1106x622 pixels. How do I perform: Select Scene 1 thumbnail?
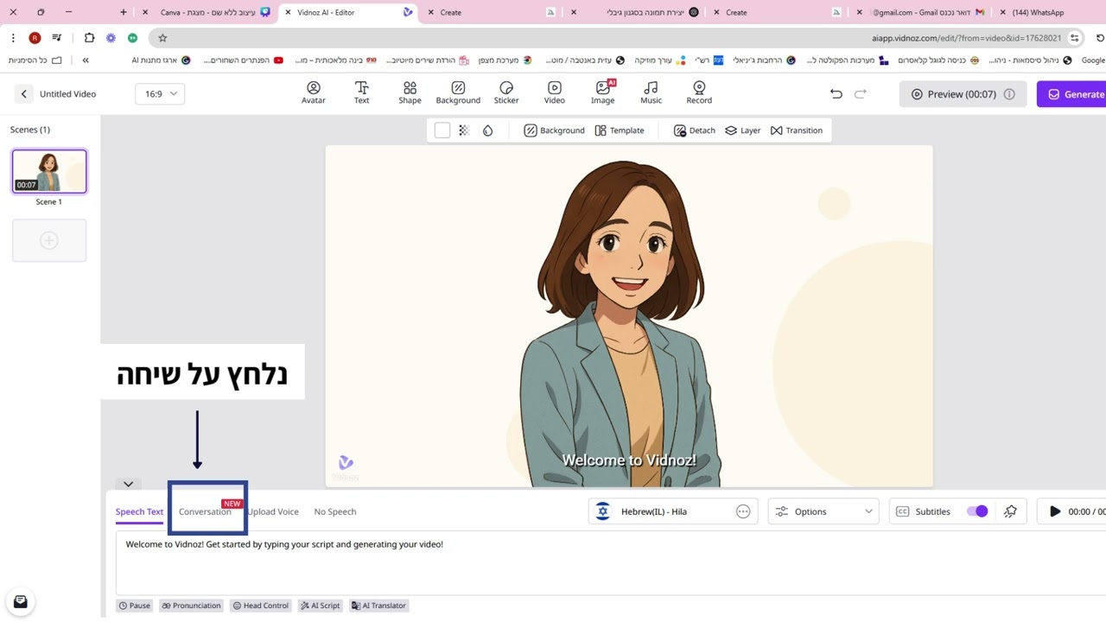pyautogui.click(x=49, y=171)
